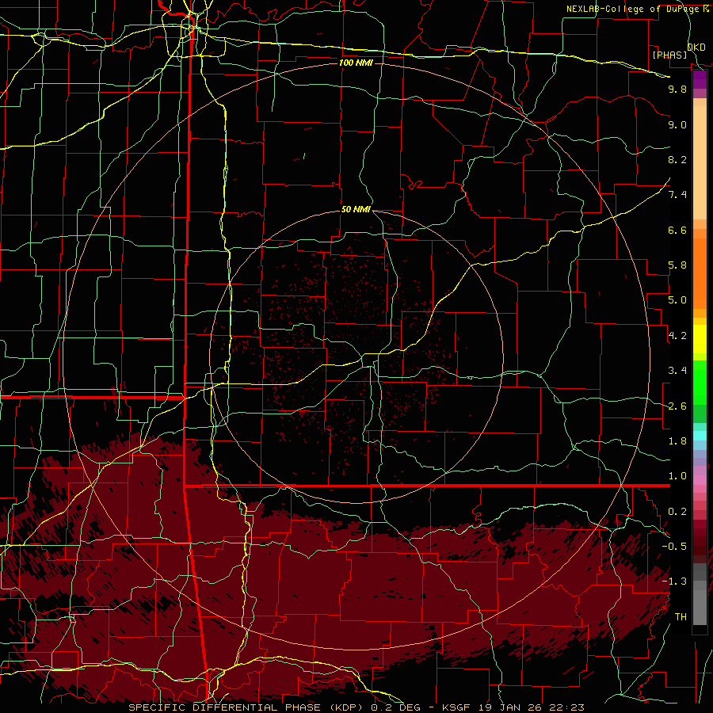Click the 5.8 value on the color scale
The height and width of the screenshot is (713, 713).
pyautogui.click(x=677, y=265)
